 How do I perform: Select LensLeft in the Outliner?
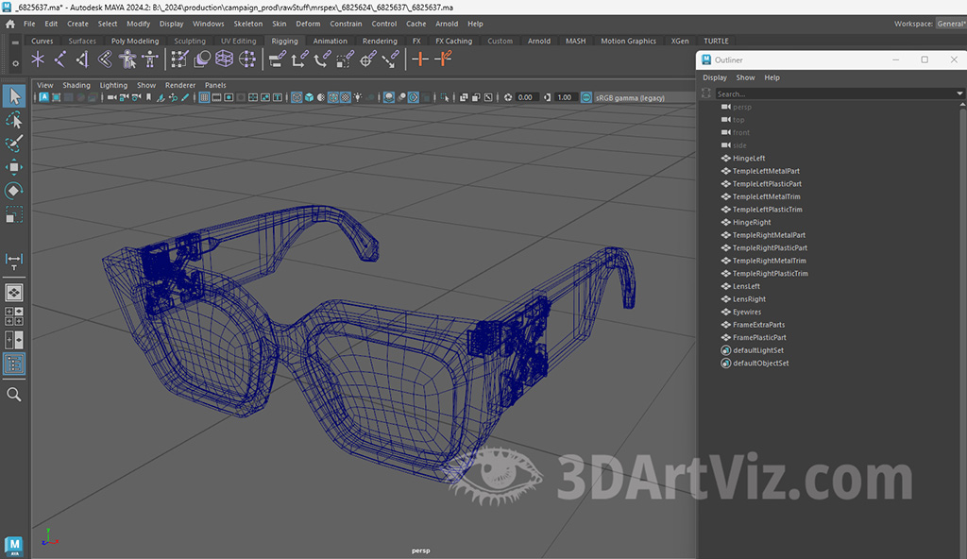click(x=746, y=286)
